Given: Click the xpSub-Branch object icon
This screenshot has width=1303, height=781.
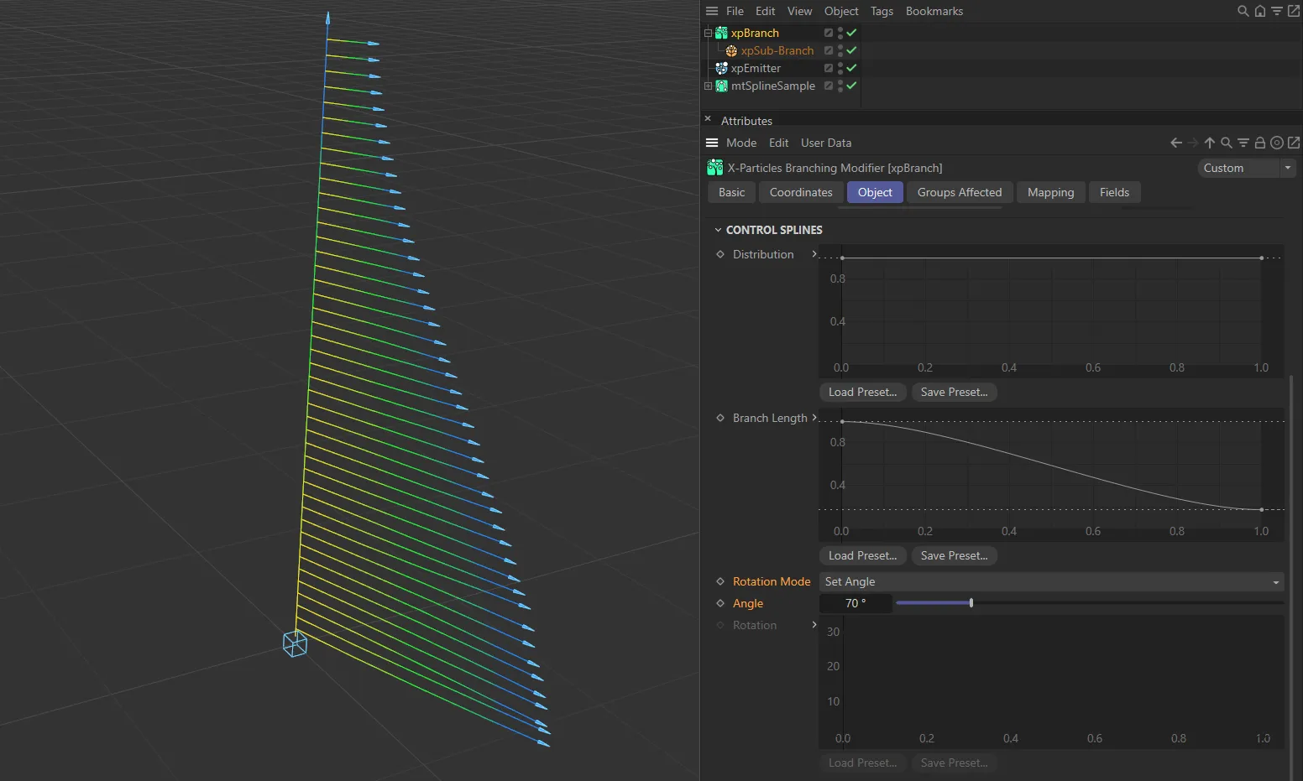Looking at the screenshot, I should tap(731, 50).
